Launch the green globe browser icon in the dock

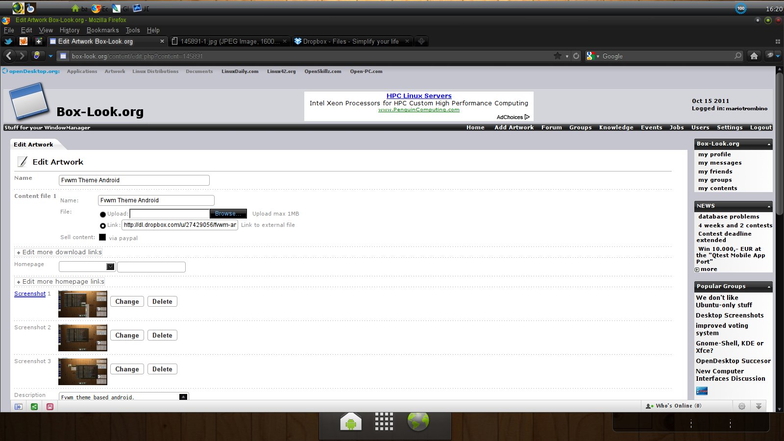click(418, 421)
